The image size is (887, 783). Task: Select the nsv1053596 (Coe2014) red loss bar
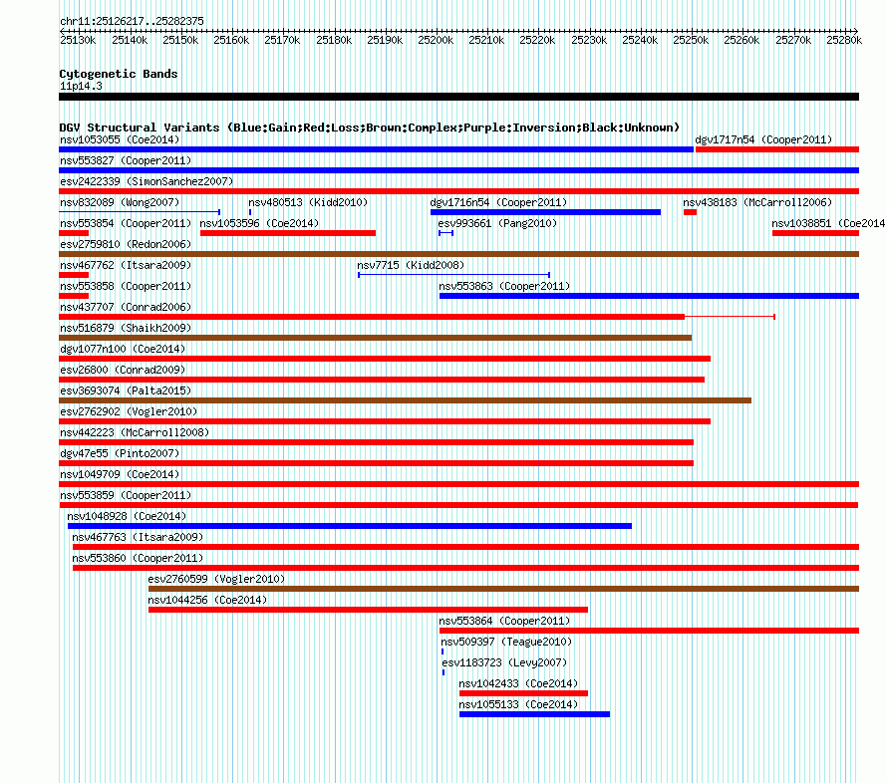coord(288,233)
